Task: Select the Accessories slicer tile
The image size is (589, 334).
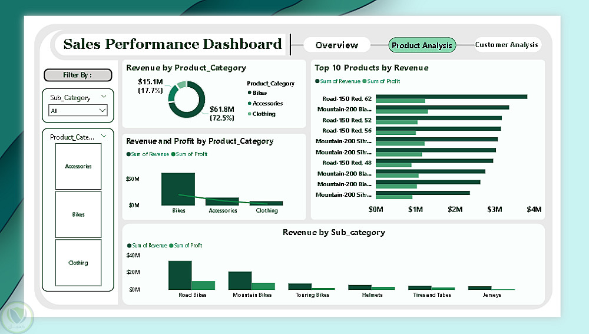Action: tap(78, 166)
